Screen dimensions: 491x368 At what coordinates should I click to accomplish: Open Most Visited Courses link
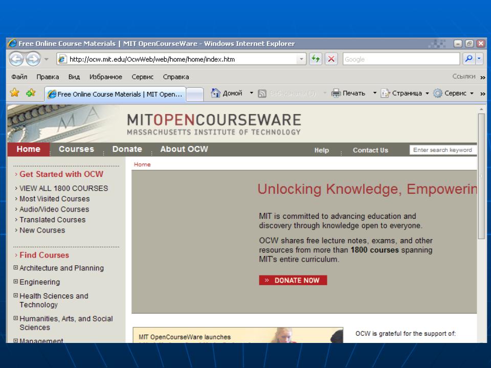pos(55,199)
